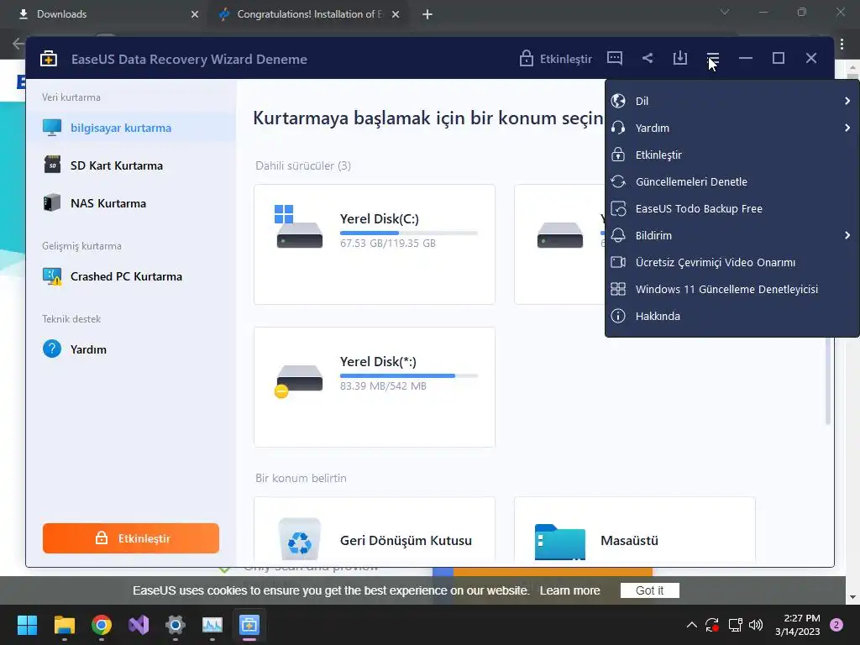Open Hakkında

[732, 316]
